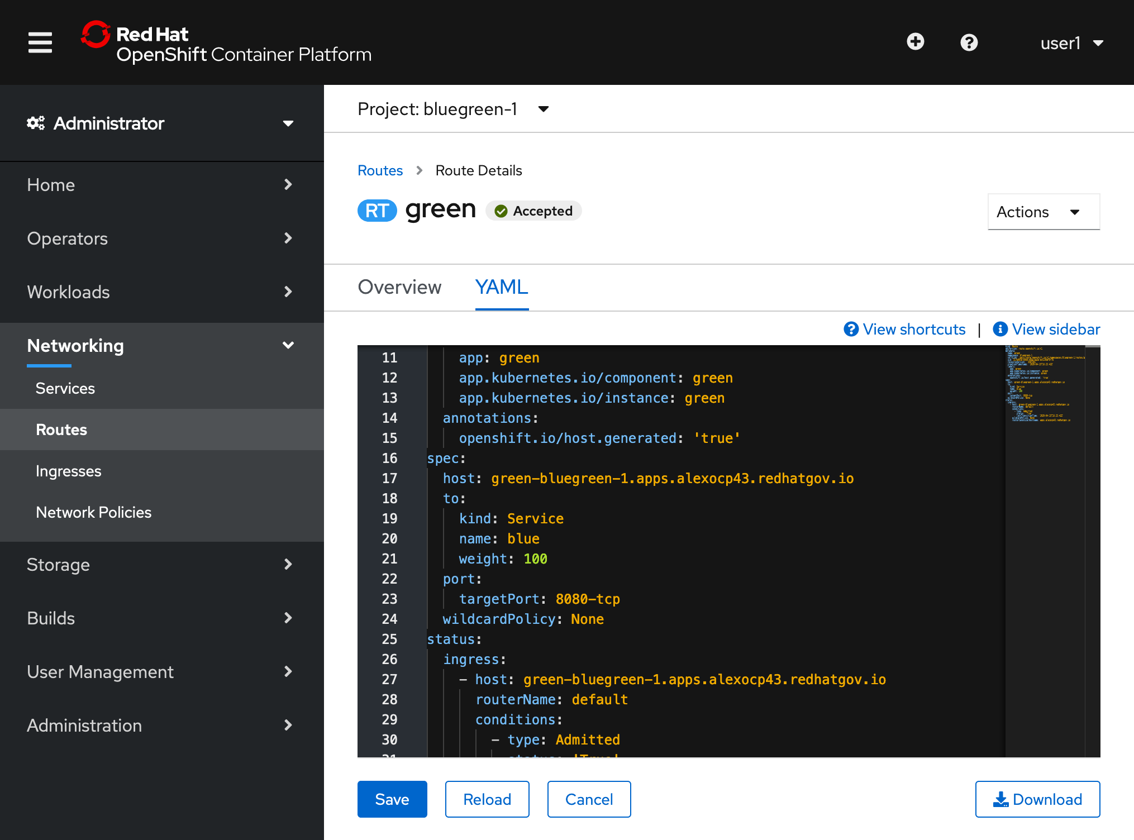Click the 'name: blue' line in editor
Image resolution: width=1134 pixels, height=840 pixels.
click(499, 539)
